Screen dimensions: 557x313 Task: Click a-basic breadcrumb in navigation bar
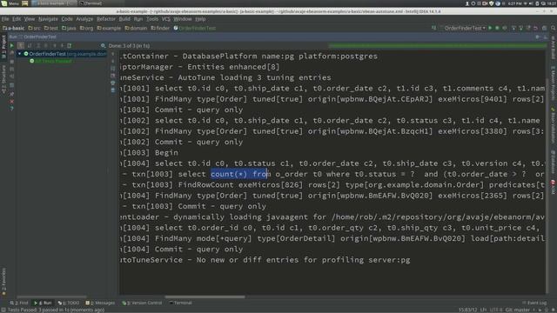point(14,28)
